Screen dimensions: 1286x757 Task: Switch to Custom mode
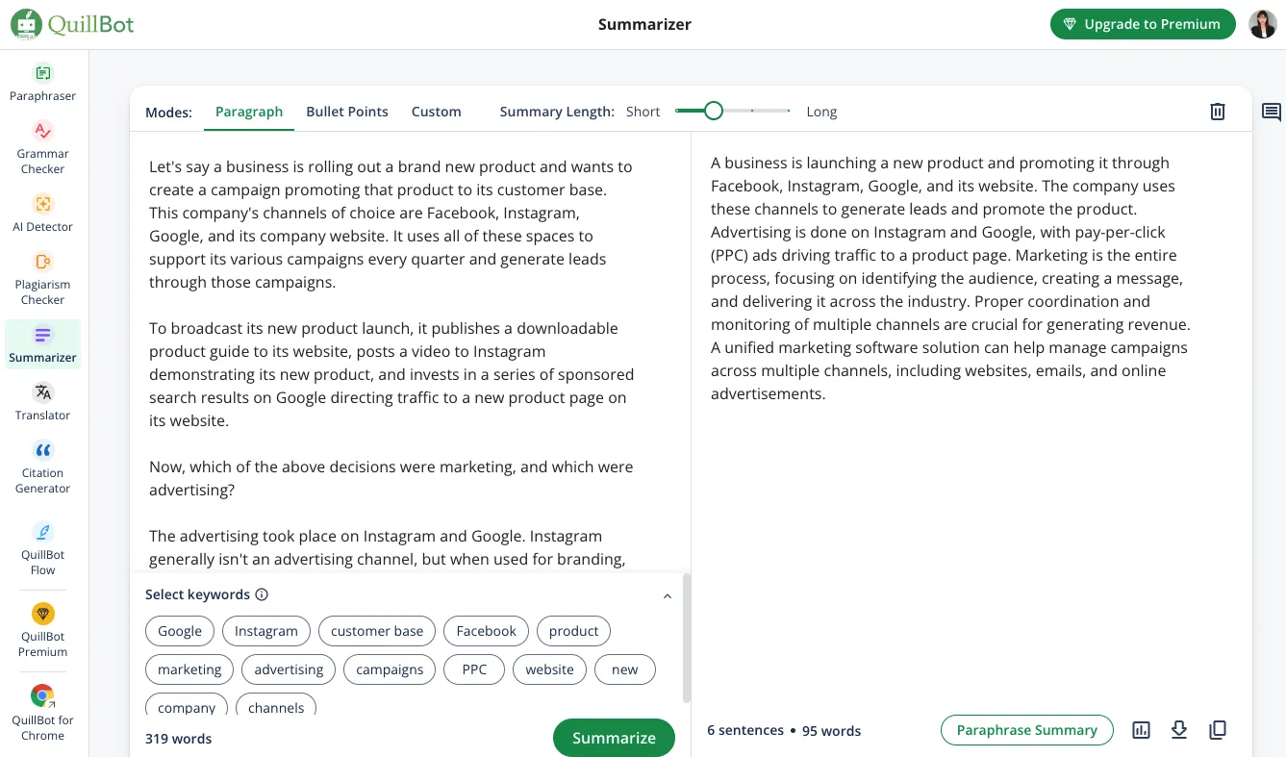click(437, 112)
